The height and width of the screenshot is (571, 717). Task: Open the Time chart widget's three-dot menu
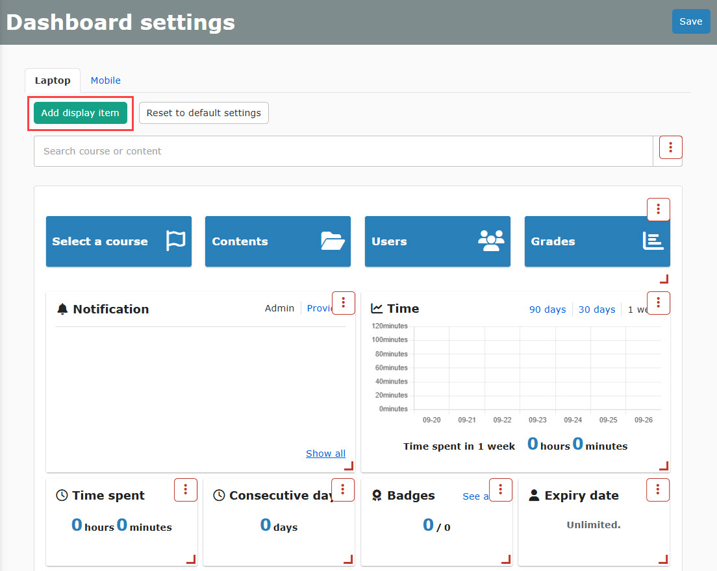coord(658,303)
